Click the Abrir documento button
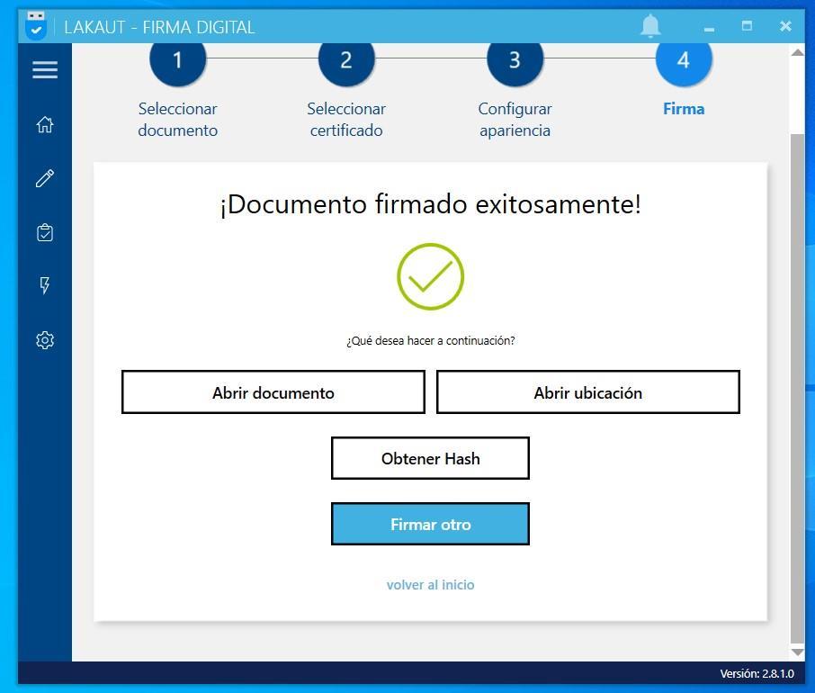Image resolution: width=815 pixels, height=693 pixels. (x=273, y=392)
